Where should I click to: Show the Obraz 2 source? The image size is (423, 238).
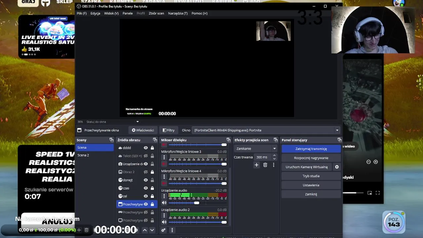pos(146,172)
